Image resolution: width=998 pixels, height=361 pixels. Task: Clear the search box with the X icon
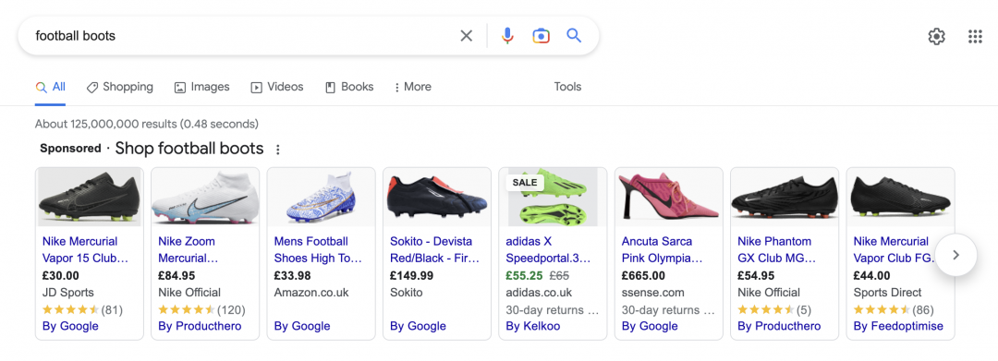[x=467, y=36]
